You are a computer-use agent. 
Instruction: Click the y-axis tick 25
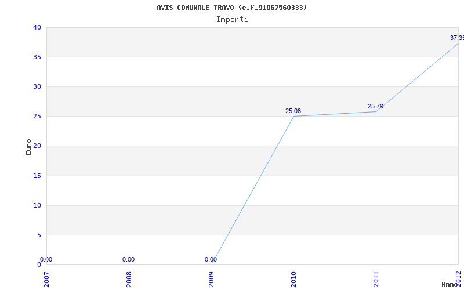[37, 117]
